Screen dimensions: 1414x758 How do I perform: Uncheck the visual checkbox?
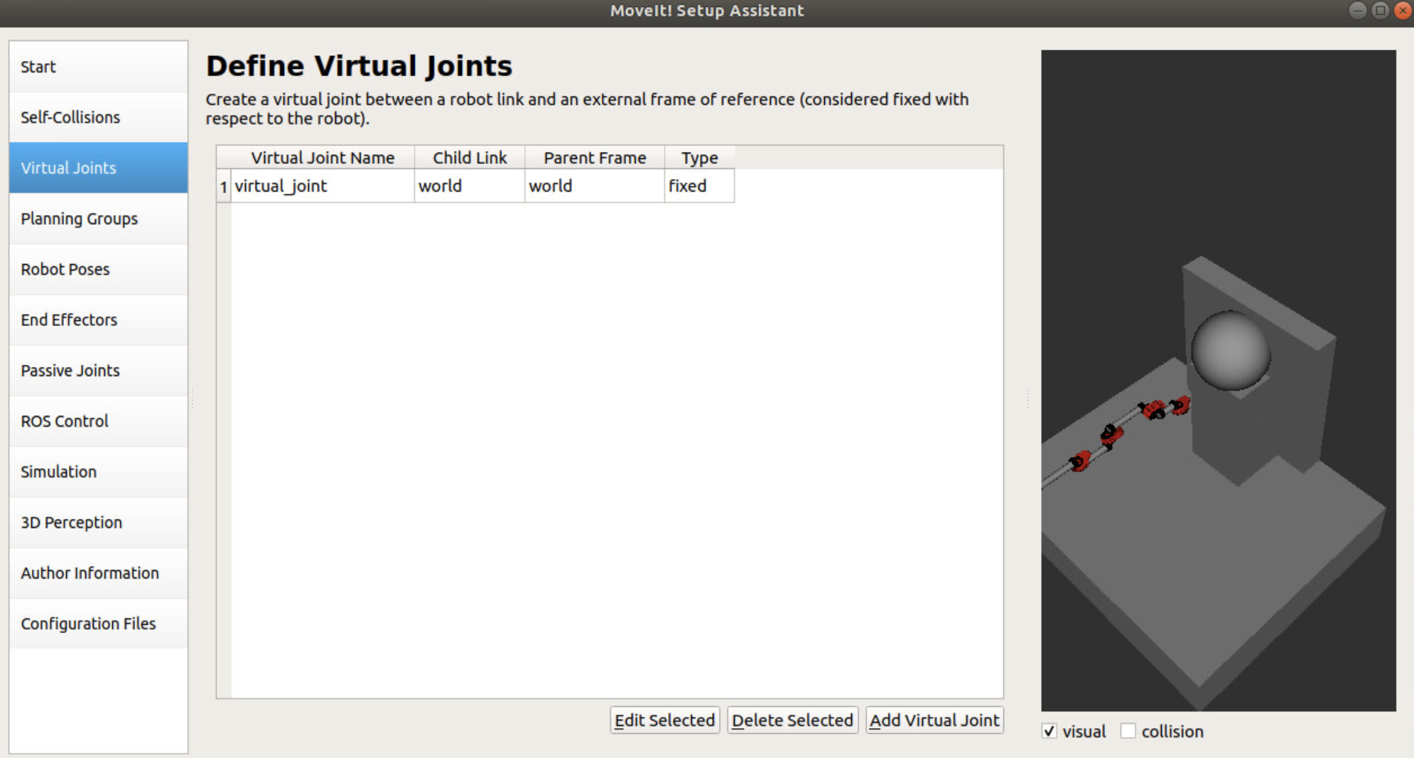point(1050,731)
